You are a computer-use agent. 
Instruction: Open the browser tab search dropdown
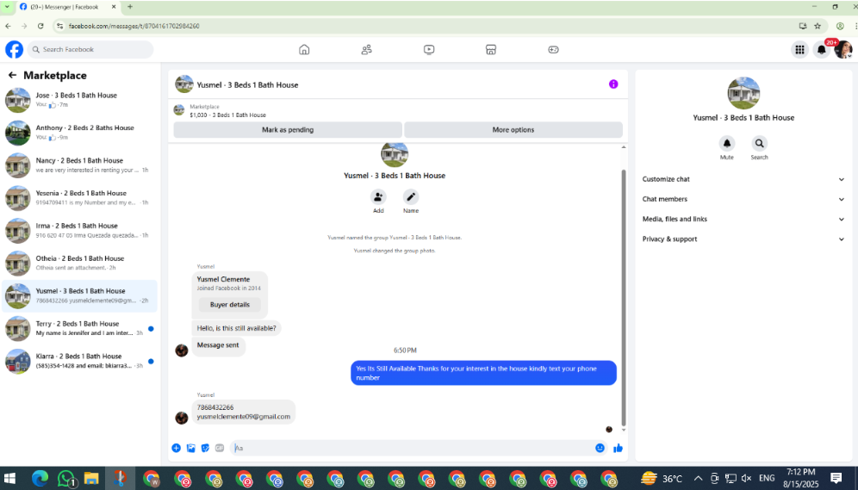pos(7,7)
